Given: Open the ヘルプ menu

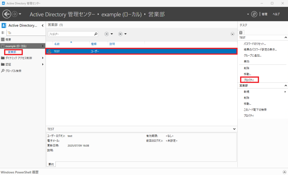Looking at the screenshot, I should coord(276,14).
